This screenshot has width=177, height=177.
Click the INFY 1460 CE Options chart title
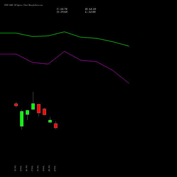(x=23, y=5)
